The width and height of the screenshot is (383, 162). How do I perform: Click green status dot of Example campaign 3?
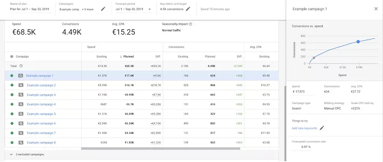point(12,95)
